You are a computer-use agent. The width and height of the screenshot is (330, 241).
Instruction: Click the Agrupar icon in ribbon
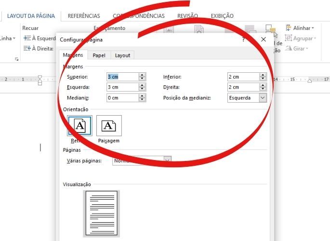click(289, 39)
